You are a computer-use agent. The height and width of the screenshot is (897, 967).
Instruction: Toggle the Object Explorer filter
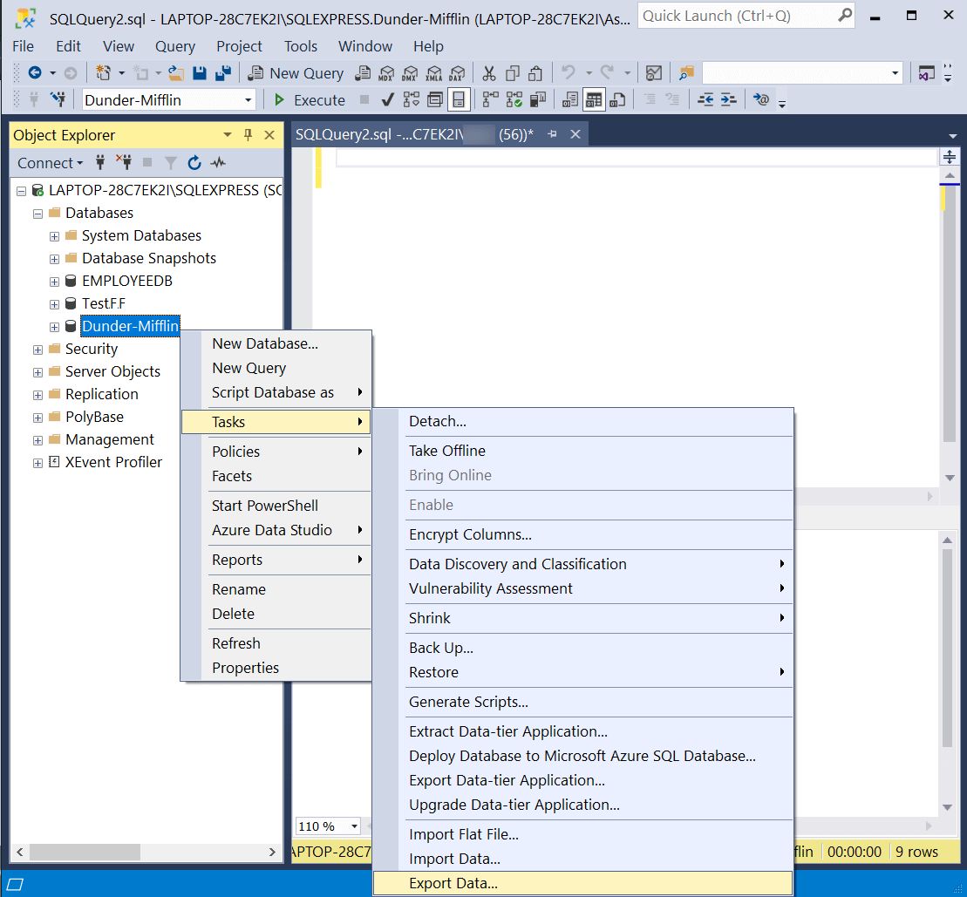[170, 163]
